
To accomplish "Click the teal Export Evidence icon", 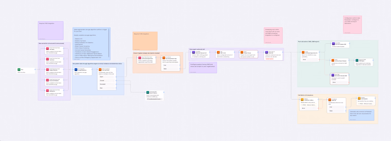I will pyautogui.click(x=148, y=92).
